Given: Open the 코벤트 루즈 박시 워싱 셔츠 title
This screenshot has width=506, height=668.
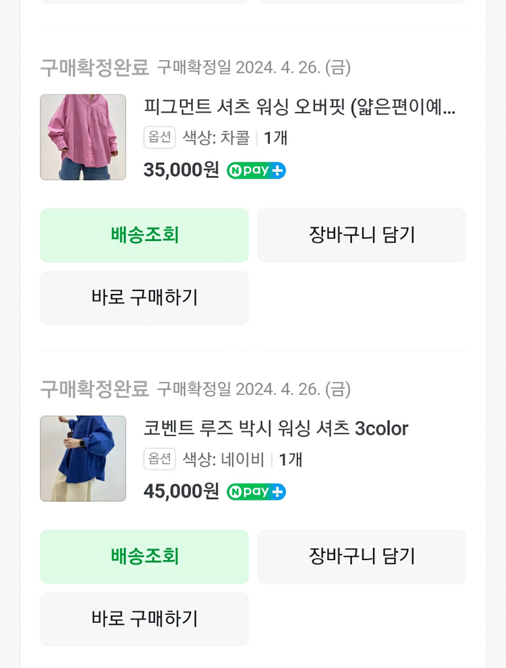Looking at the screenshot, I should 276,429.
